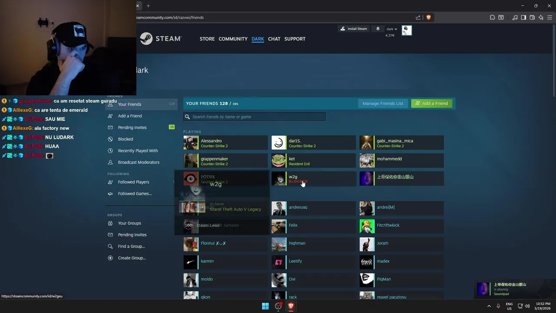Open the Brave Wallet icon
This screenshot has width=556, height=313.
pos(532,17)
